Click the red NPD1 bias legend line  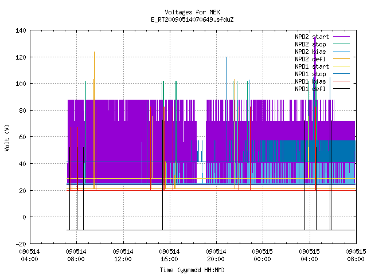(x=342, y=81)
